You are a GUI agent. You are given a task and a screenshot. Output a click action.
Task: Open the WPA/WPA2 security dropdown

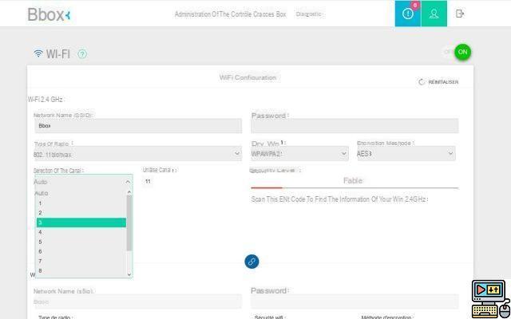pyautogui.click(x=299, y=154)
